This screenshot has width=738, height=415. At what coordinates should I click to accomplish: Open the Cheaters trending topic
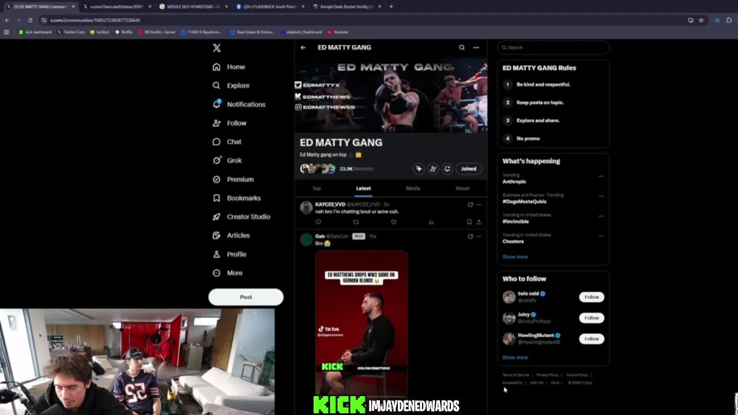pyautogui.click(x=513, y=242)
